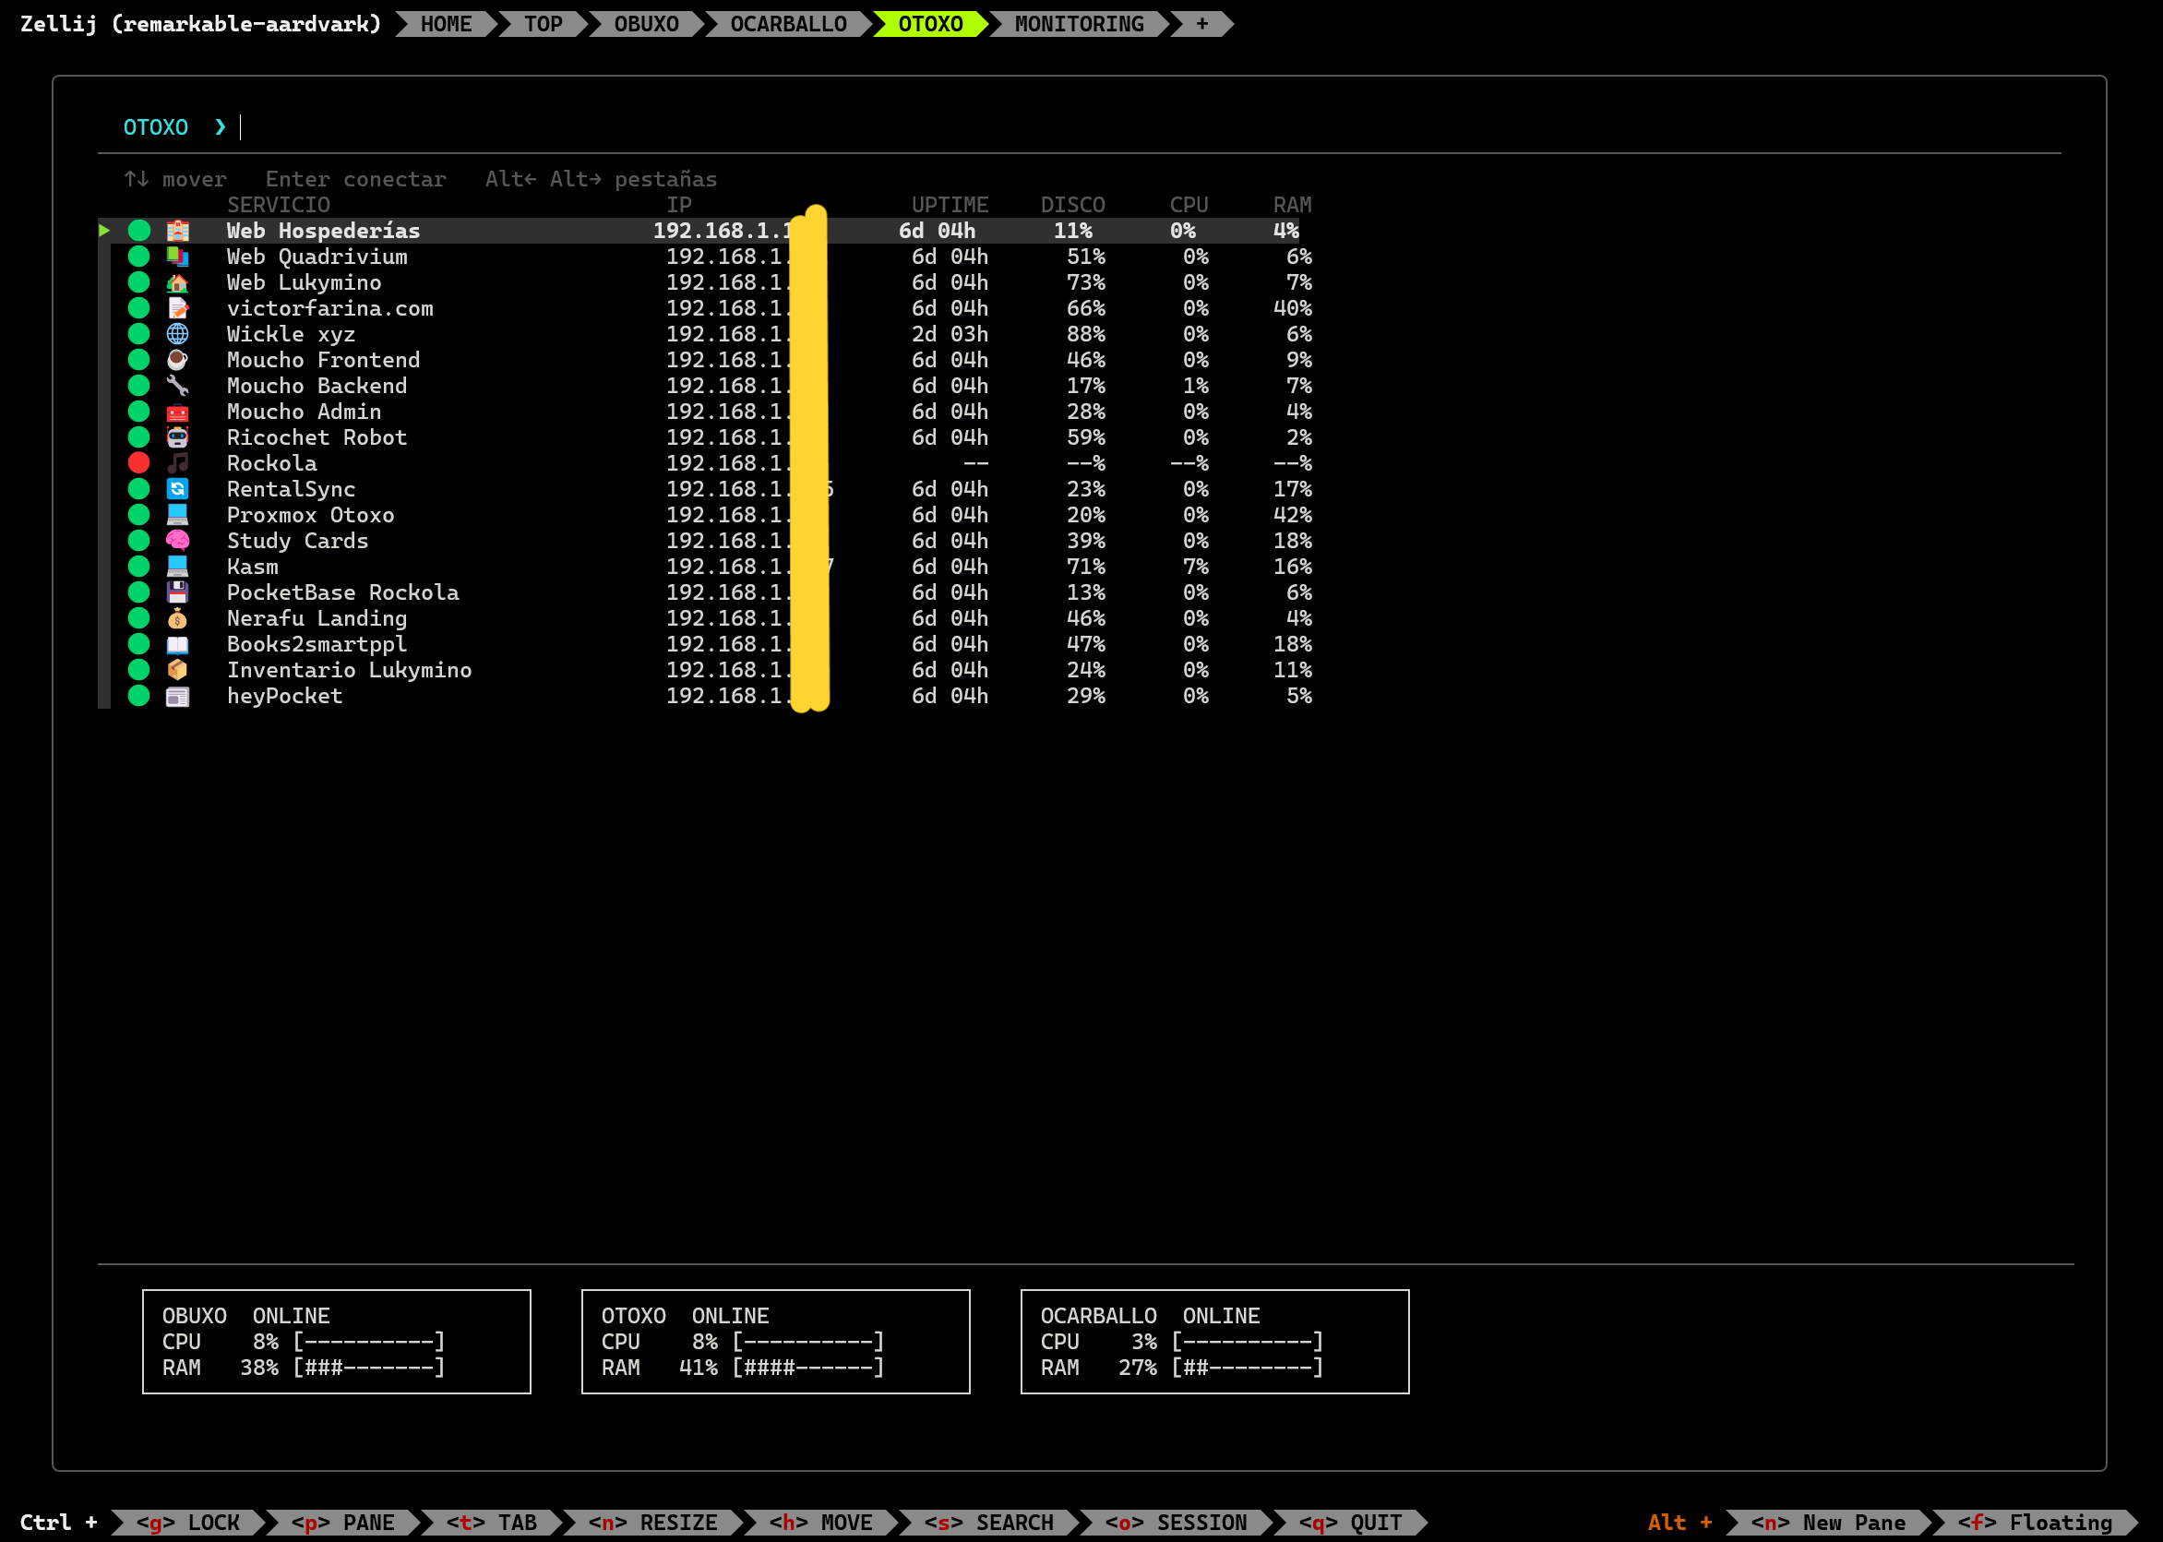Click the DISCO column header
2163x1542 pixels.
pyautogui.click(x=1073, y=205)
